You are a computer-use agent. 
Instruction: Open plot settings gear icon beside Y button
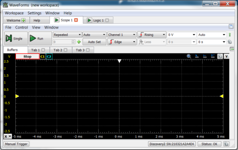coord(220,56)
